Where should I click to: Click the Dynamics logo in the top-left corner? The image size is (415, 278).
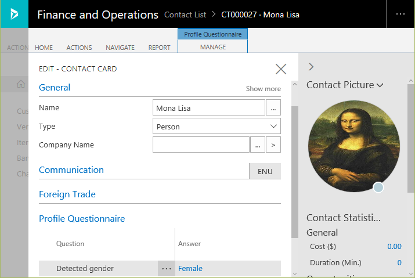(x=15, y=14)
